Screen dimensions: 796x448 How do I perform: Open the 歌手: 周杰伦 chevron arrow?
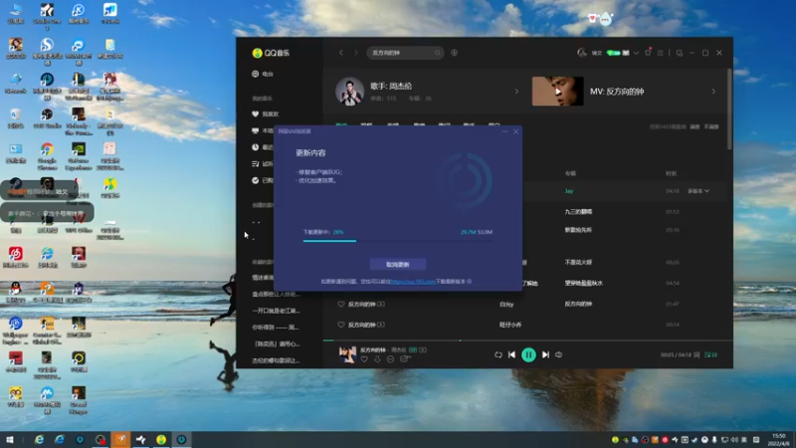coord(516,92)
